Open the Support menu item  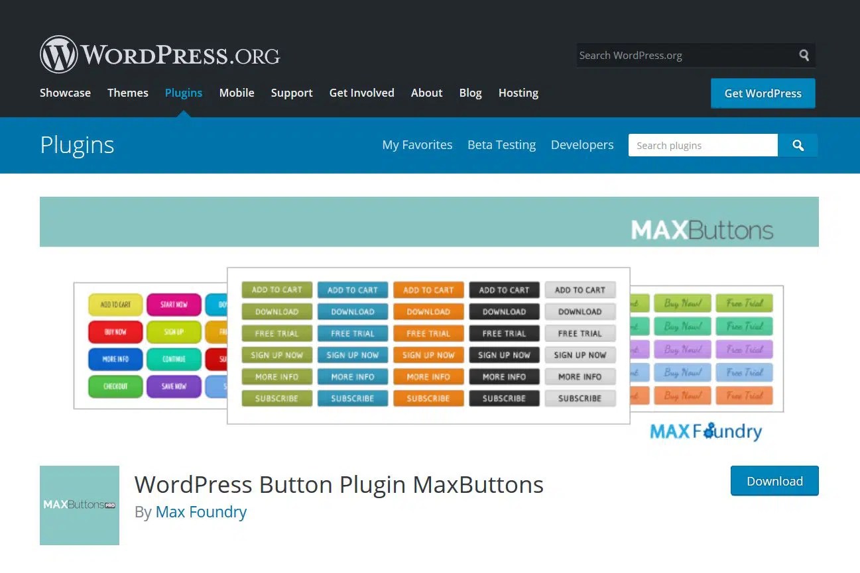(292, 93)
